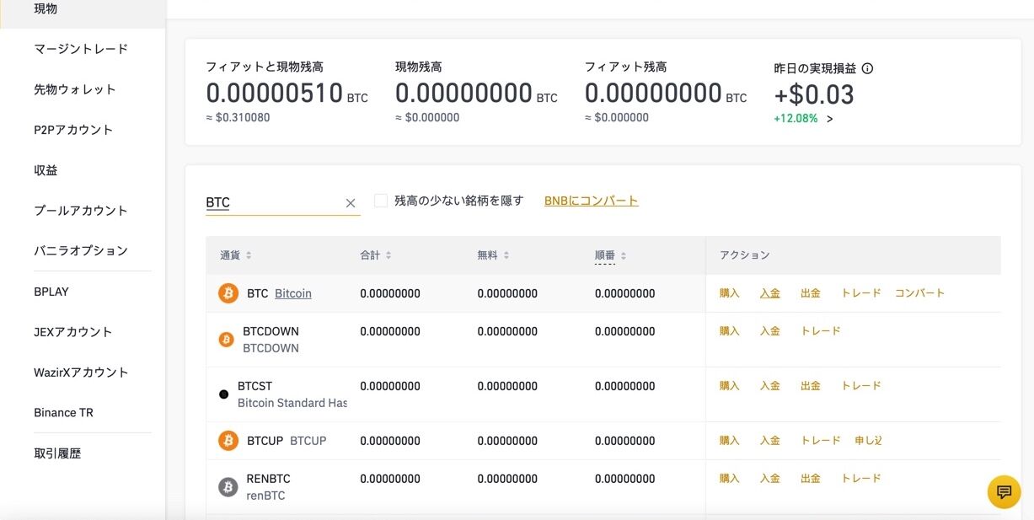Click the Bitcoin BTC coin icon

(x=228, y=293)
